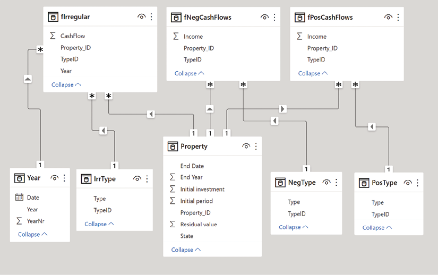This screenshot has height=275, width=438.
Task: Collapse the NegType table card
Action: coord(294,227)
